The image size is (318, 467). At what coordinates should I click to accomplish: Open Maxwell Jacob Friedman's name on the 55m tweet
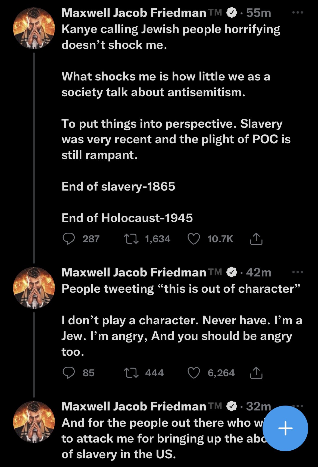click(x=134, y=13)
